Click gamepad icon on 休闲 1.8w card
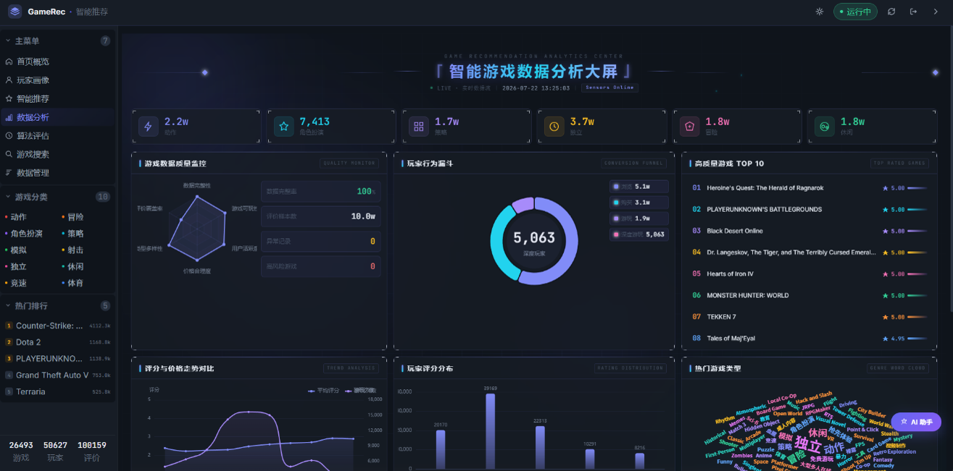 [825, 127]
